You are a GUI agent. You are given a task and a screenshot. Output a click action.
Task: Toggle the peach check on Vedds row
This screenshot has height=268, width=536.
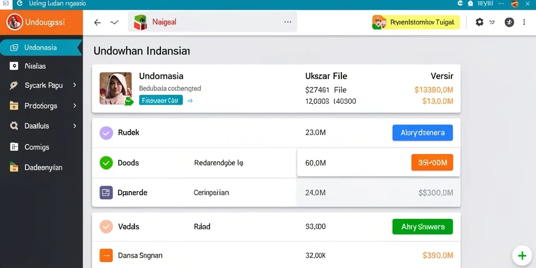[x=106, y=226]
